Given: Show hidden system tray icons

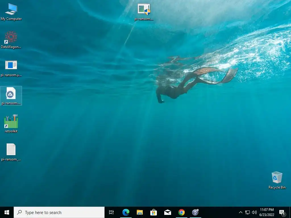Looking at the screenshot, I should point(240,212).
